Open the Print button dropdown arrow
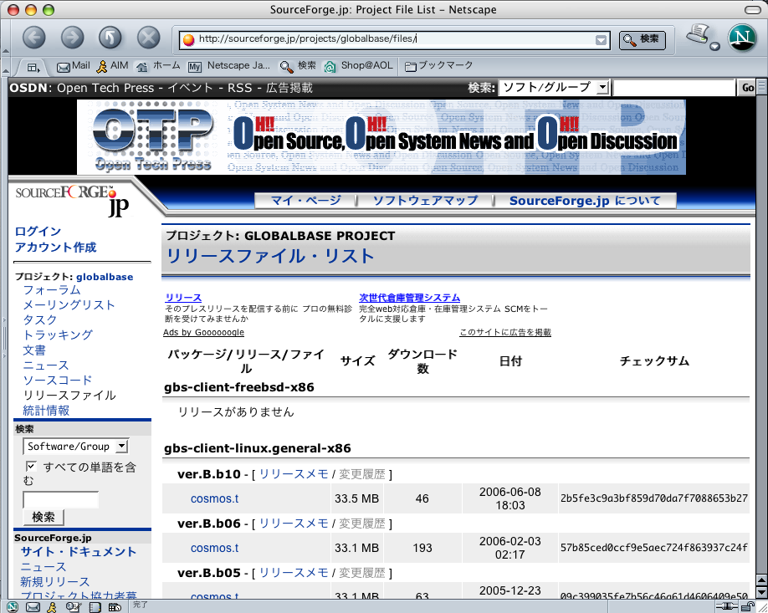Viewport: 768px width, 613px height. tap(715, 46)
